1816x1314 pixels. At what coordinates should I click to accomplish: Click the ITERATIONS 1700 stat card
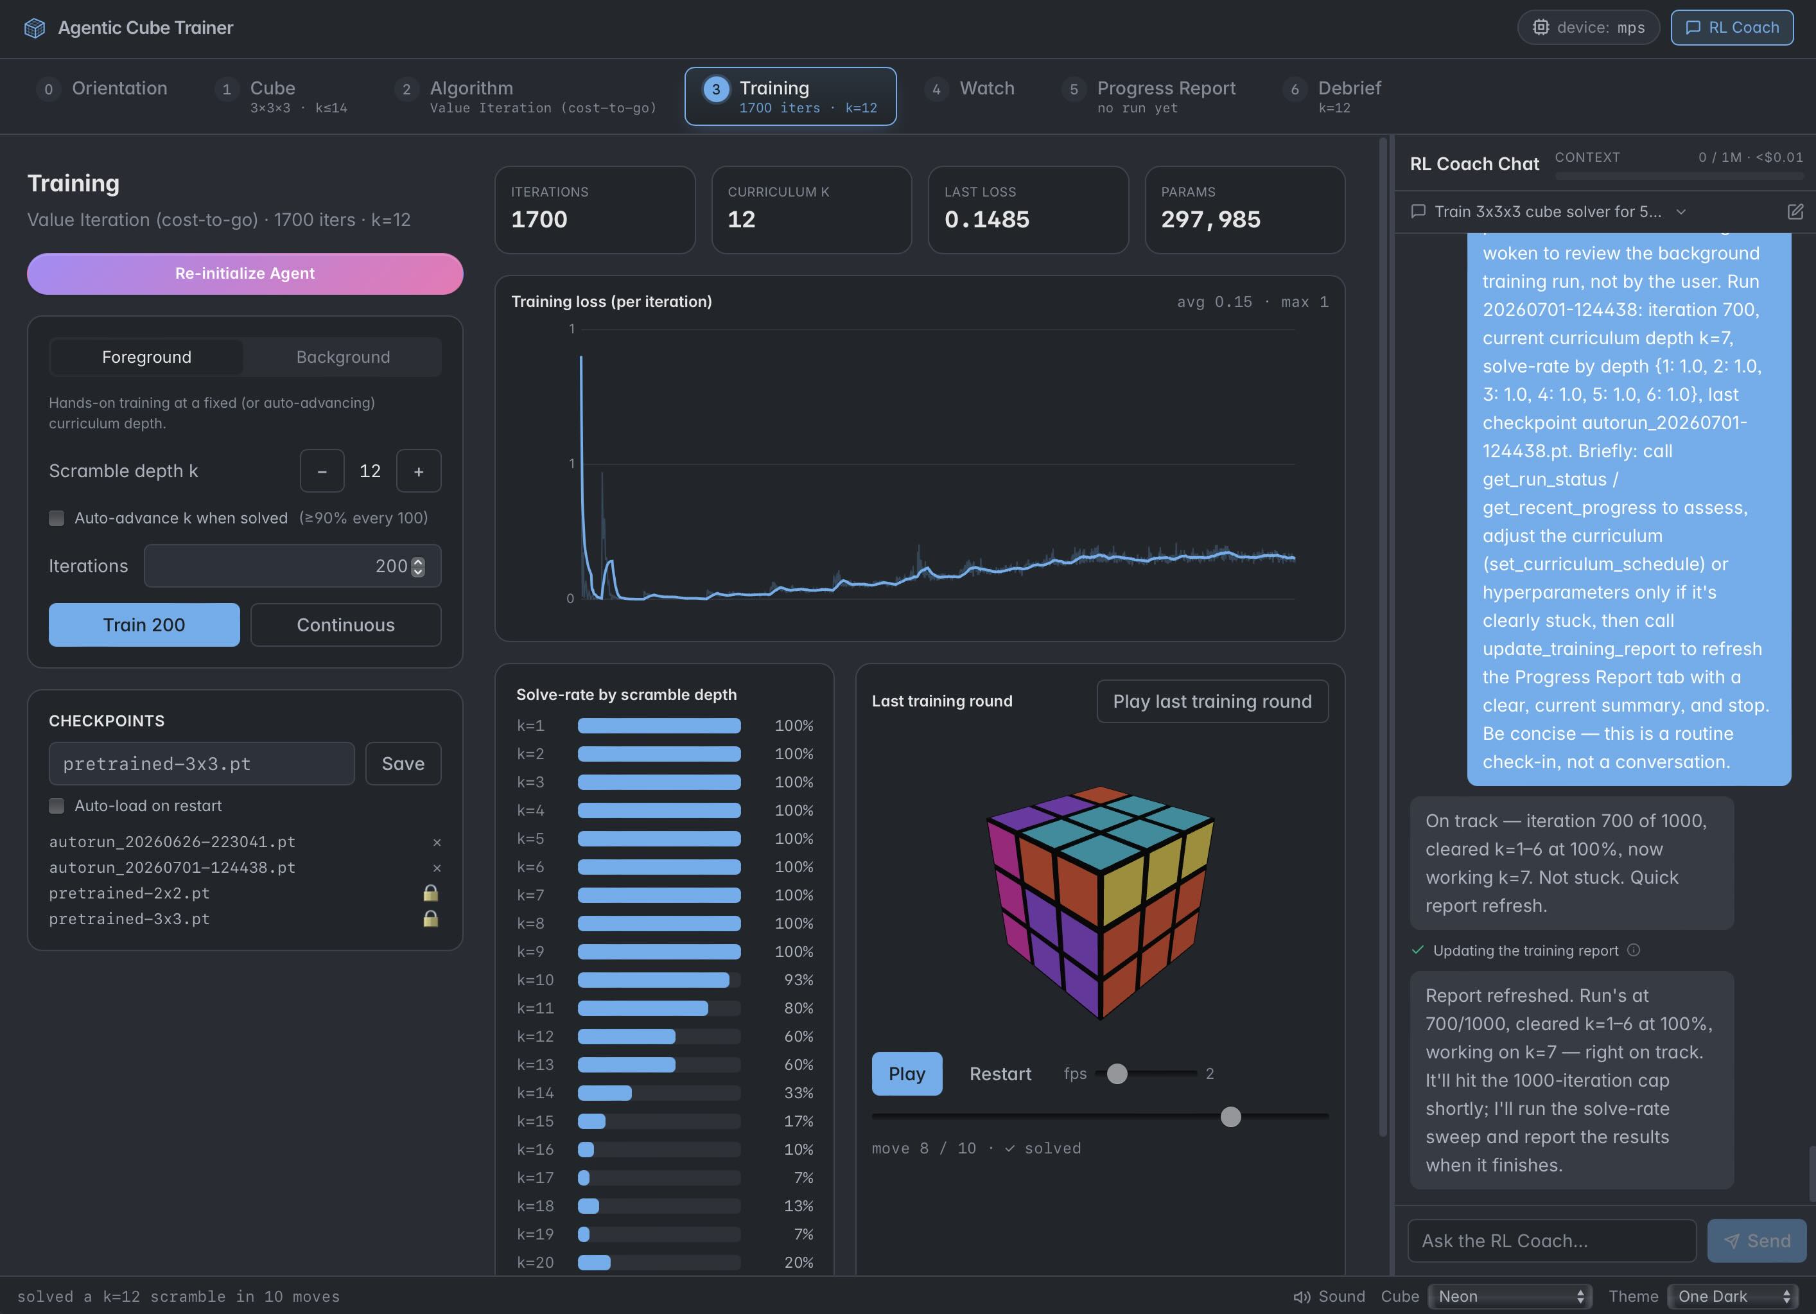[x=595, y=210]
